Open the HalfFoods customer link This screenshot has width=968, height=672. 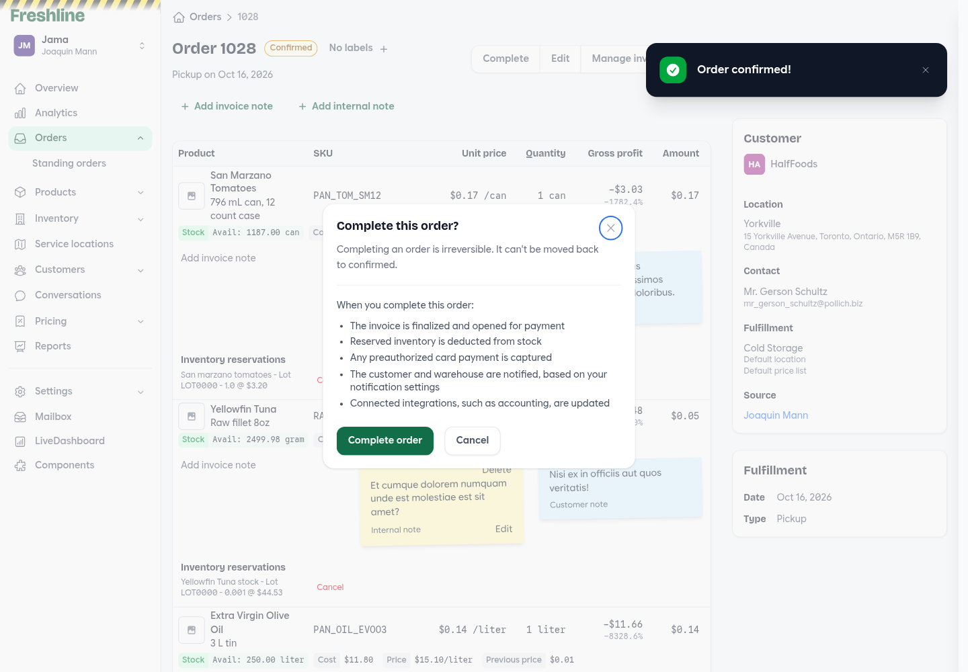click(794, 164)
